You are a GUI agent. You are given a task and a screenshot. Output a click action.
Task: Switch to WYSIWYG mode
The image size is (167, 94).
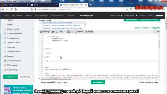click(x=79, y=32)
